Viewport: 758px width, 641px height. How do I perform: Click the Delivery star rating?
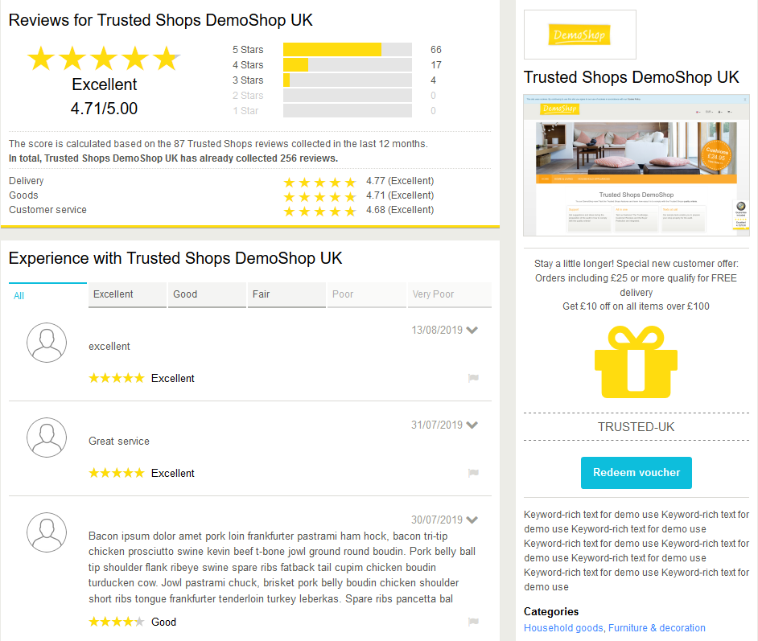[x=319, y=182]
